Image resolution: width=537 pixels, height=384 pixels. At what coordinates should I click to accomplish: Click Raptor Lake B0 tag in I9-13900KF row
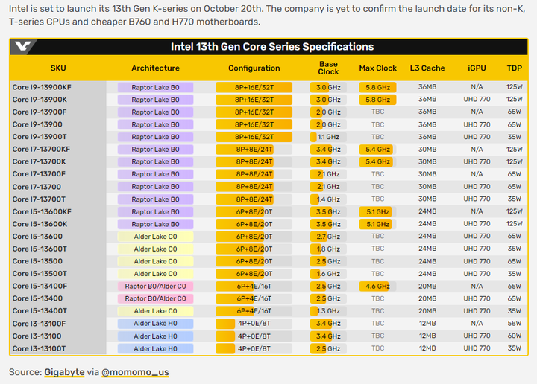155,87
